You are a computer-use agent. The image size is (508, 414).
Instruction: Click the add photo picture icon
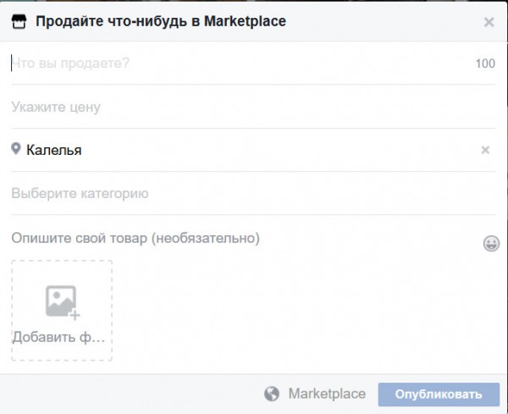tap(61, 301)
